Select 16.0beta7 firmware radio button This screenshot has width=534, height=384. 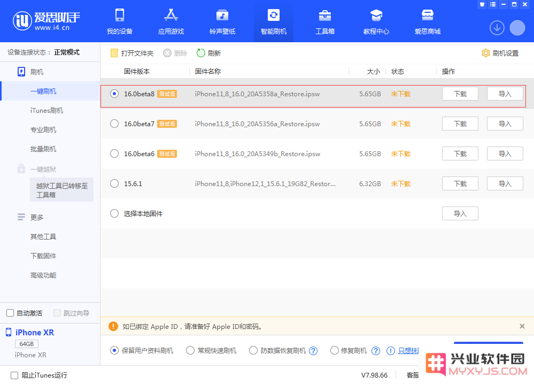pos(114,124)
